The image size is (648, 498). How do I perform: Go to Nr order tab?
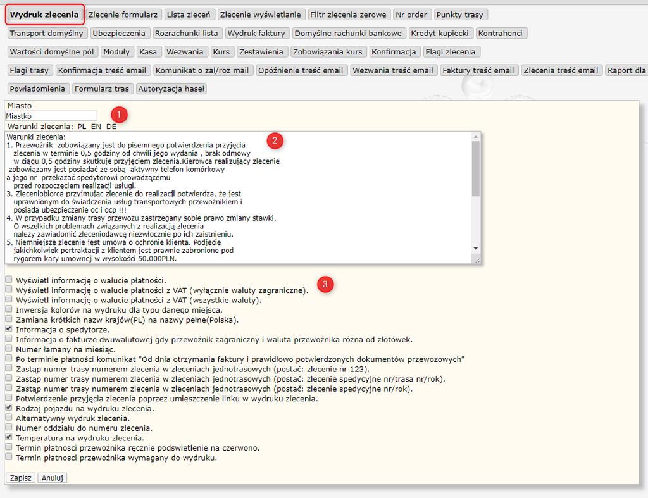point(411,15)
